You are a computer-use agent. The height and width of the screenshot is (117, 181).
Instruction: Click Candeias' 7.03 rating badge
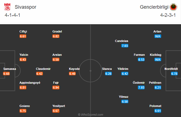click(x=125, y=46)
